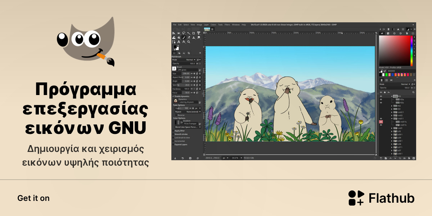Open fade length px unit dropdown
Viewport: 432px width, 216px height.
[x=198, y=108]
